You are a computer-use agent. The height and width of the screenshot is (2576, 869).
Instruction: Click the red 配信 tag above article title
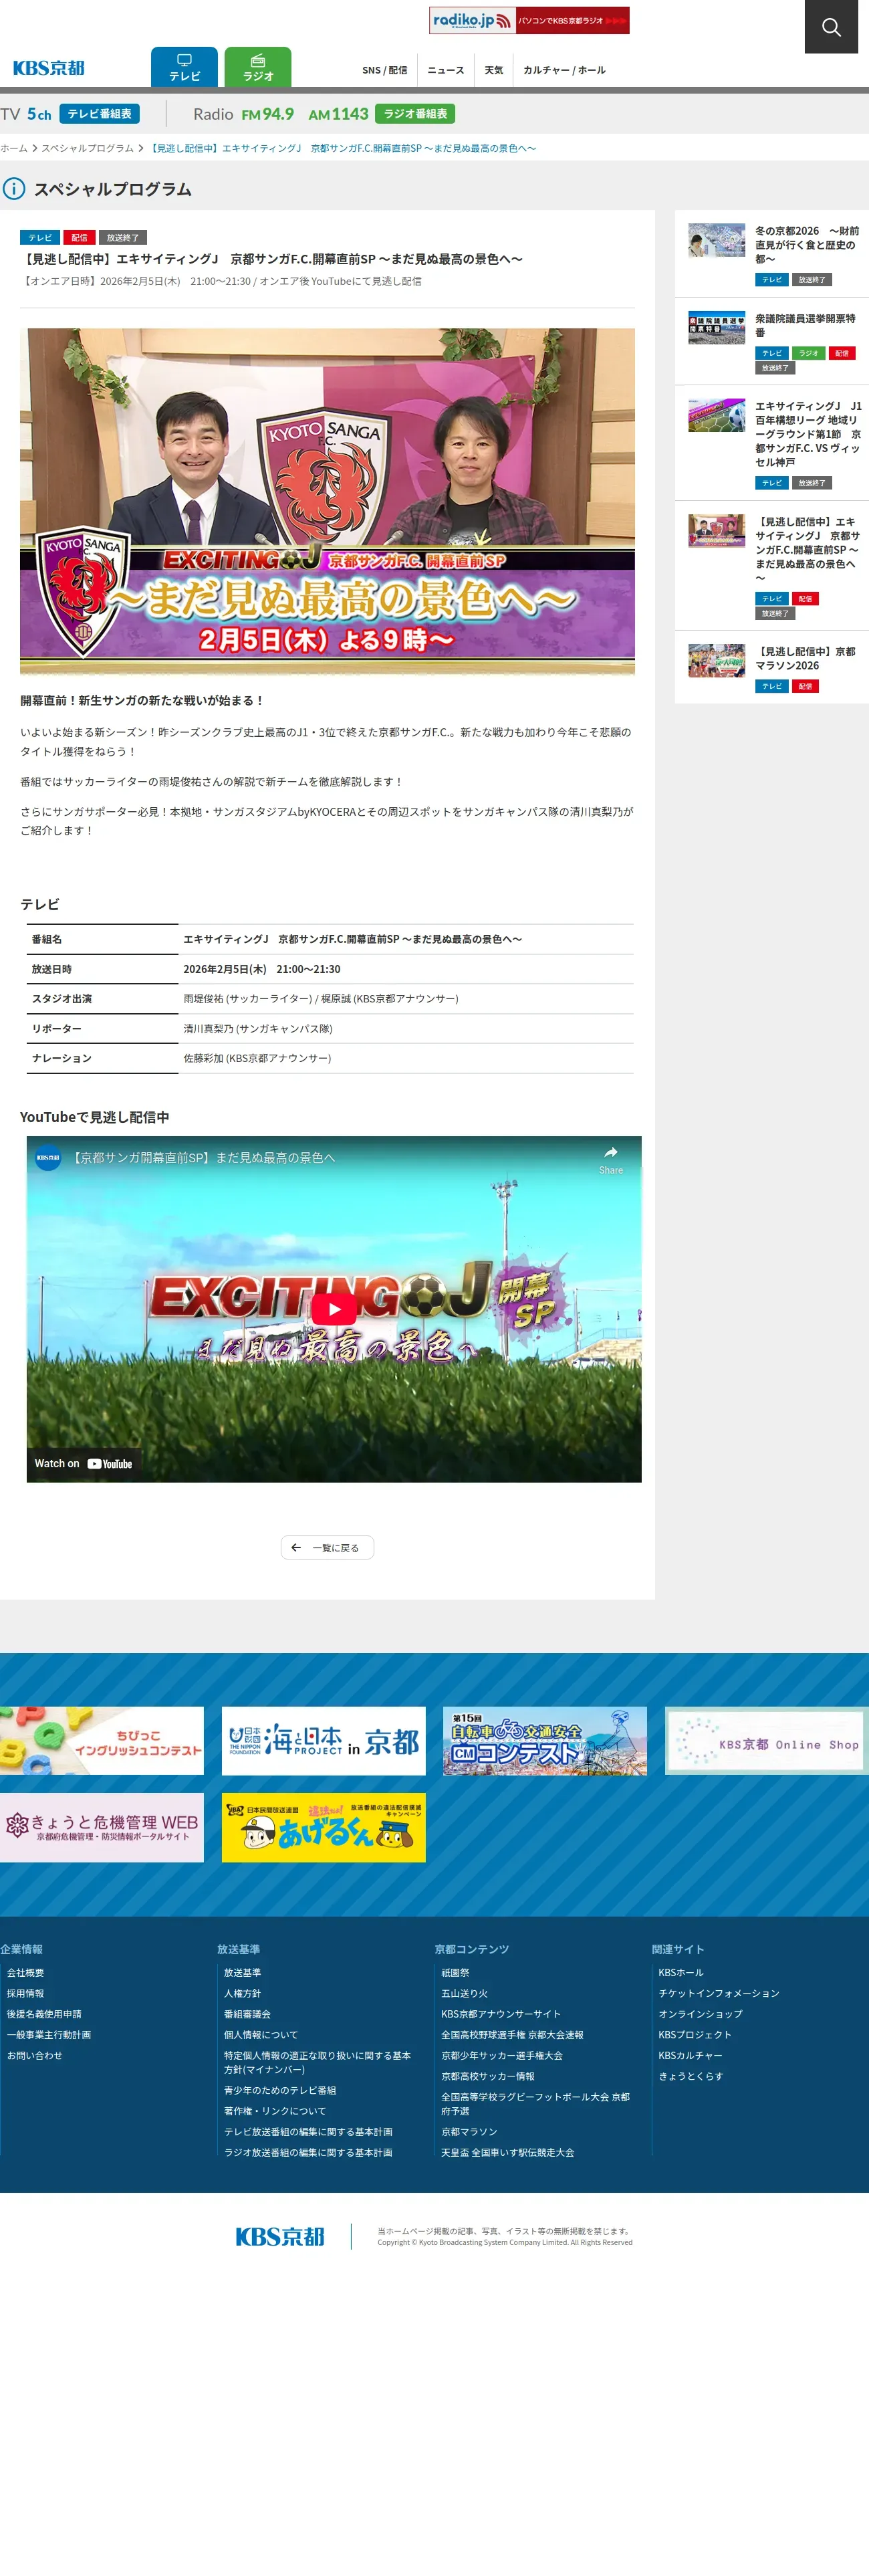click(79, 238)
